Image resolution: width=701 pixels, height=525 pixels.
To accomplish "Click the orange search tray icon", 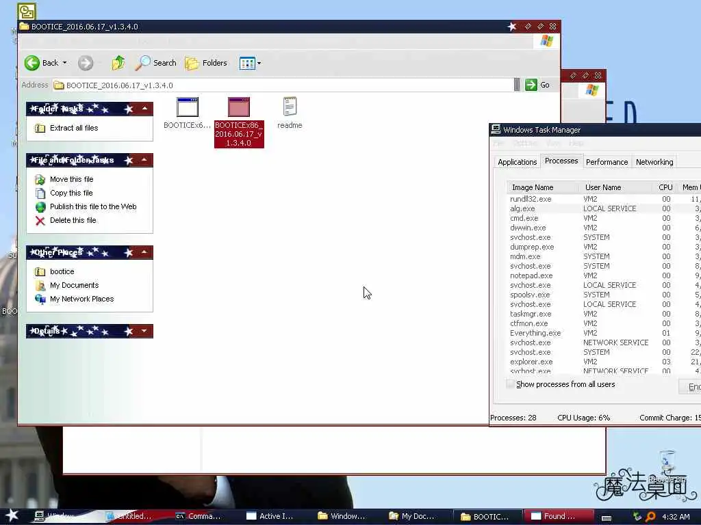I will pos(650,517).
